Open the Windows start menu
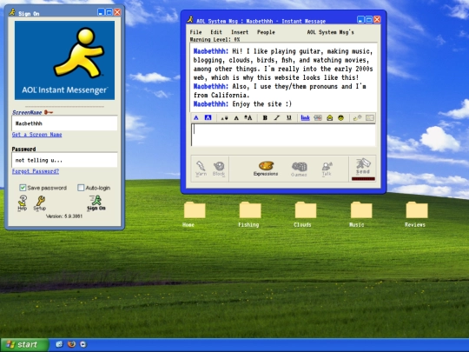 (x=24, y=344)
